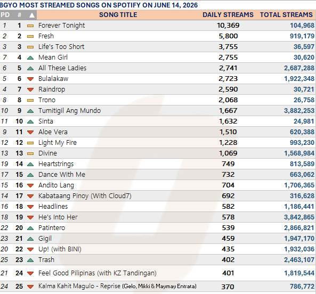Click the PD column header

point(5,15)
